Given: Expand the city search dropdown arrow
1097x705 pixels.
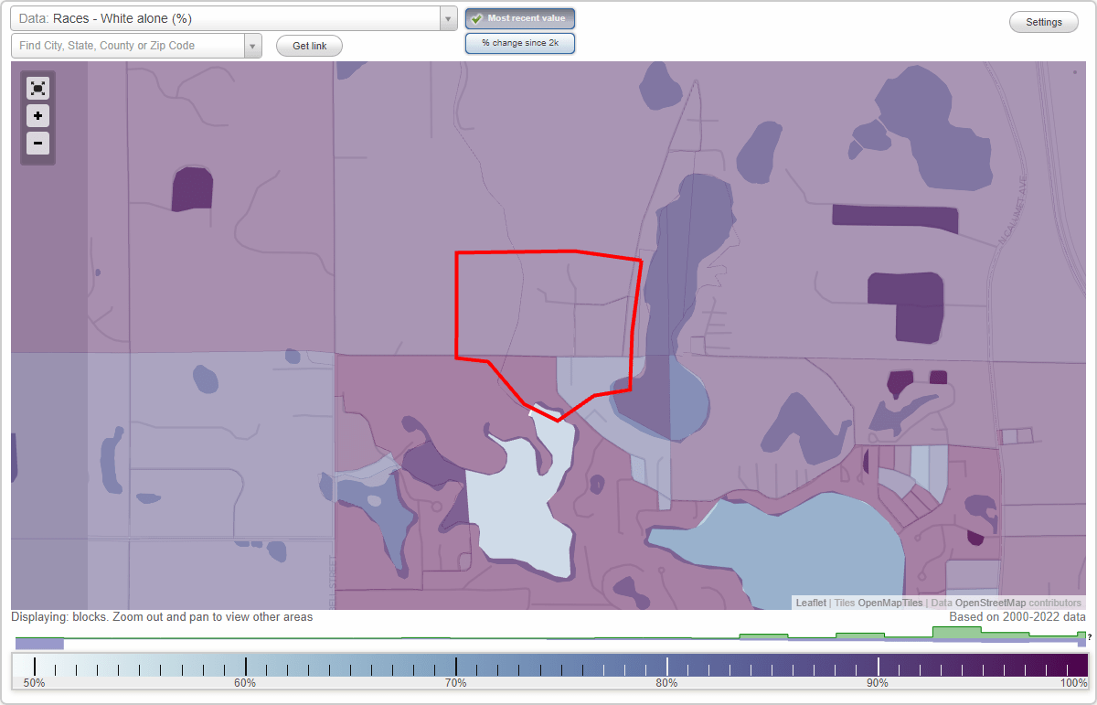Looking at the screenshot, I should [x=253, y=46].
